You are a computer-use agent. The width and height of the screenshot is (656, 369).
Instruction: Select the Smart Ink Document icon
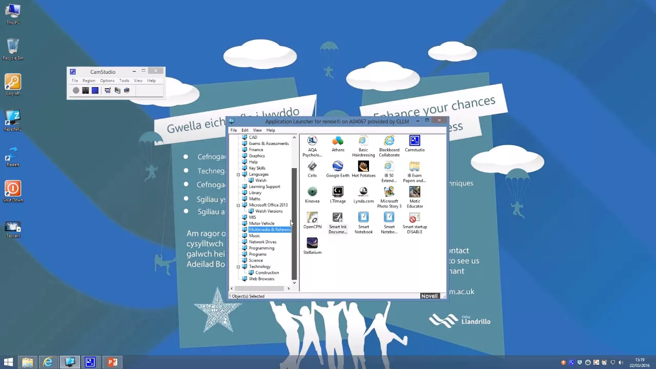pyautogui.click(x=338, y=223)
